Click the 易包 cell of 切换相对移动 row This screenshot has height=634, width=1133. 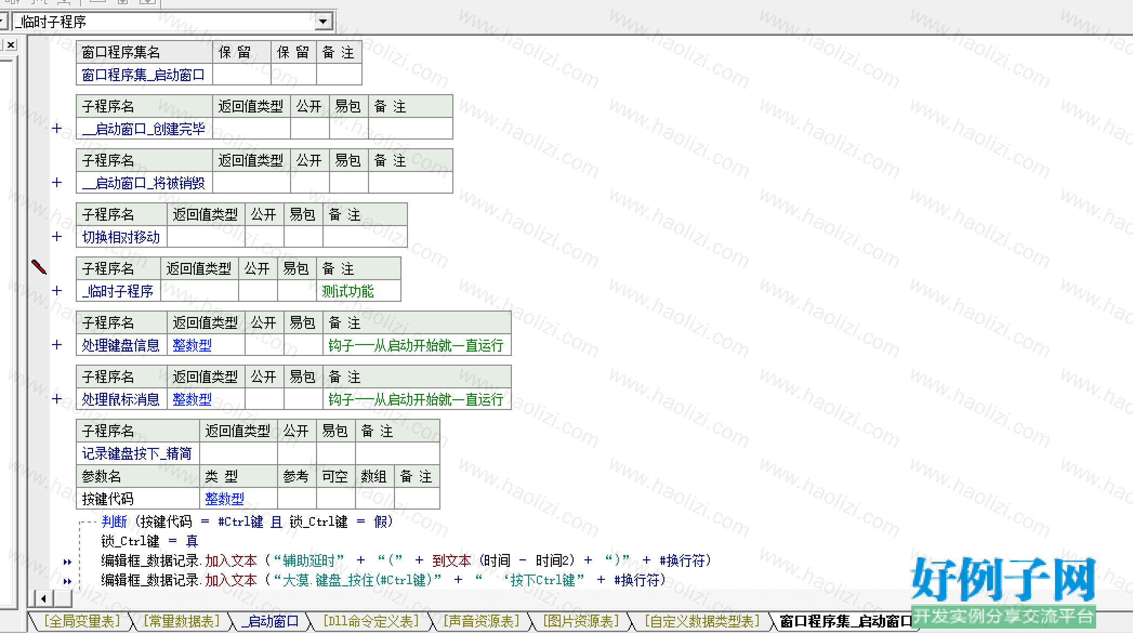pyautogui.click(x=303, y=237)
